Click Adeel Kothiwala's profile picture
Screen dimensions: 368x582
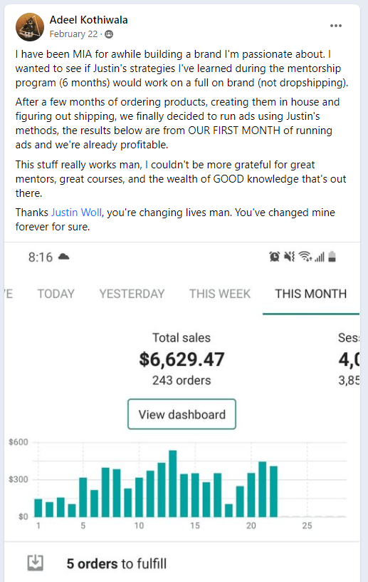30,27
